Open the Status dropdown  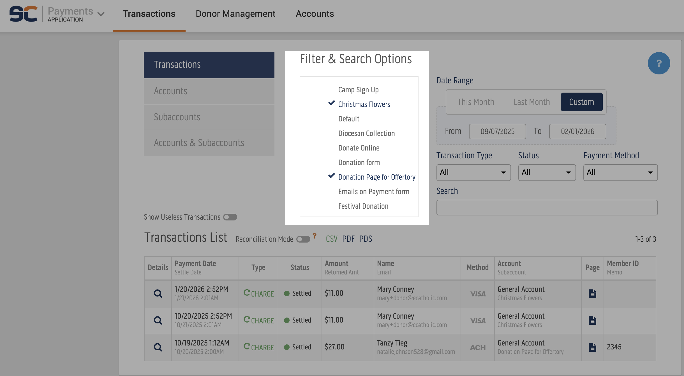tap(547, 172)
